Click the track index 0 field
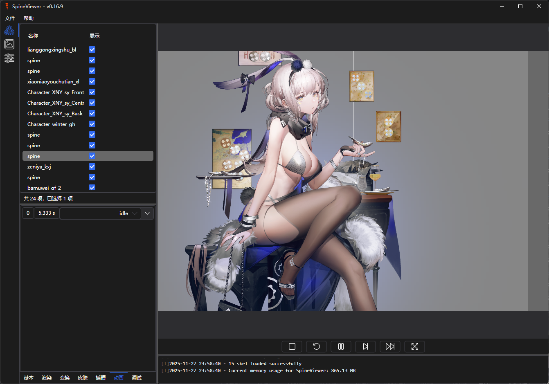The height and width of the screenshot is (384, 549). coord(28,213)
